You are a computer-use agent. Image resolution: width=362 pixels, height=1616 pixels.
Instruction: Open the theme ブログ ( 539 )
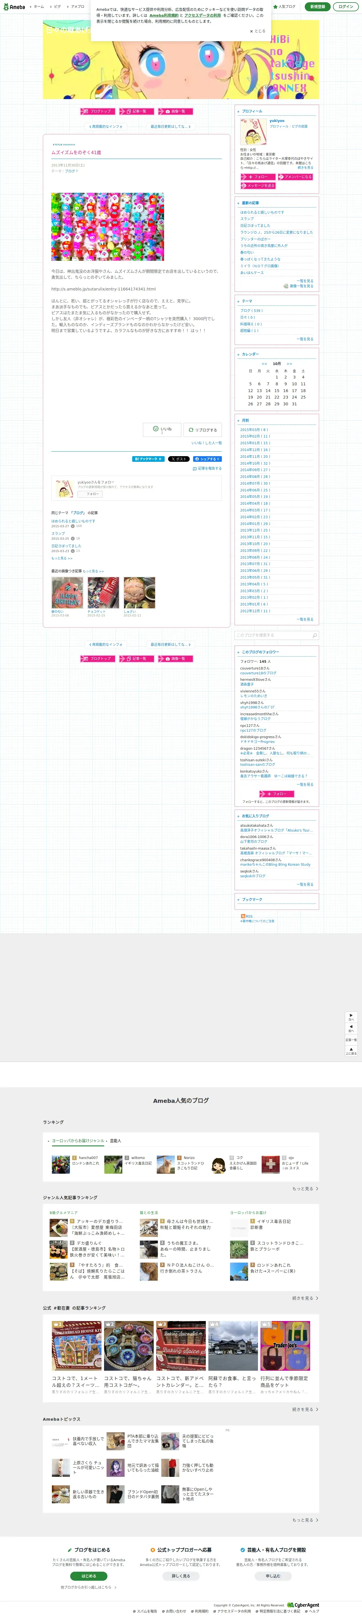tap(252, 310)
